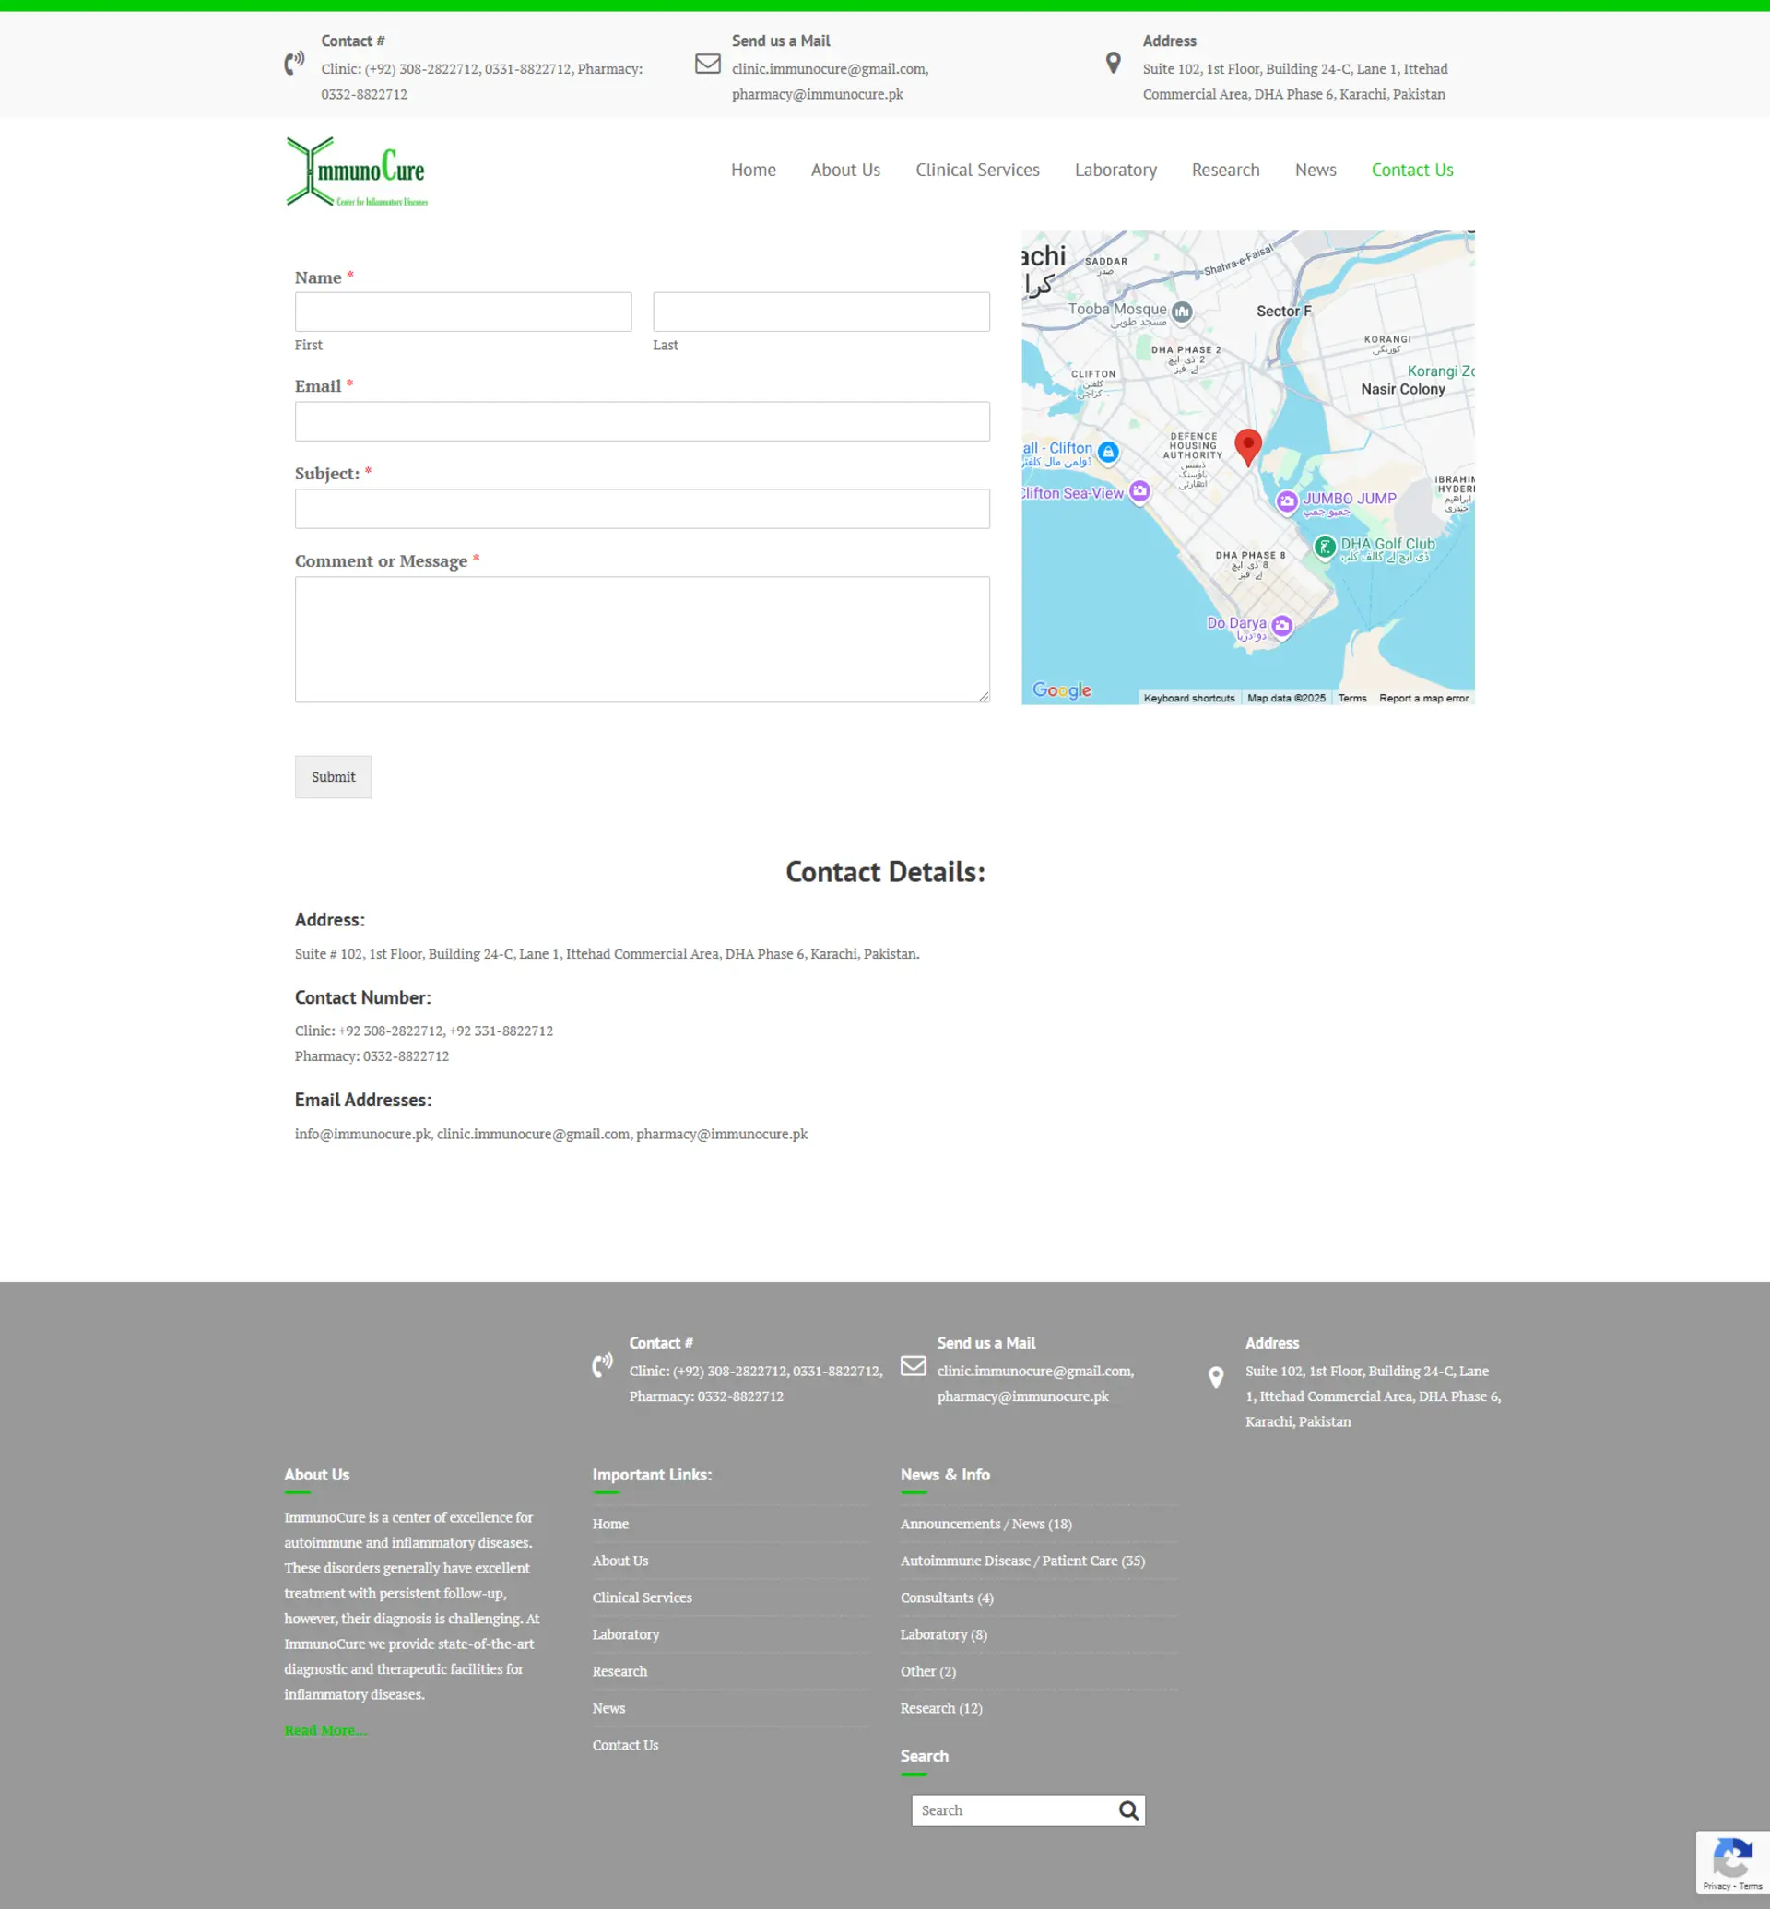Click the search magnifier icon in footer
The width and height of the screenshot is (1770, 1909).
[x=1128, y=1809]
